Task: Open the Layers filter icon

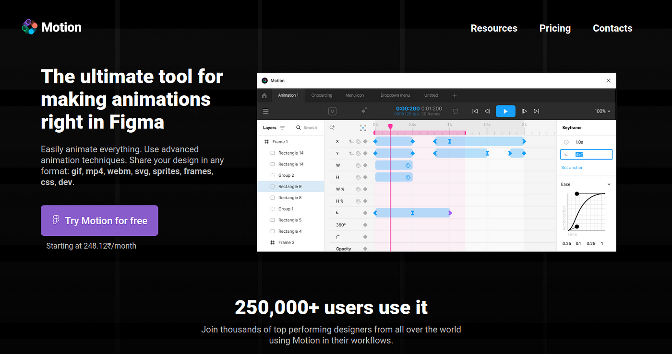Action: (x=282, y=128)
